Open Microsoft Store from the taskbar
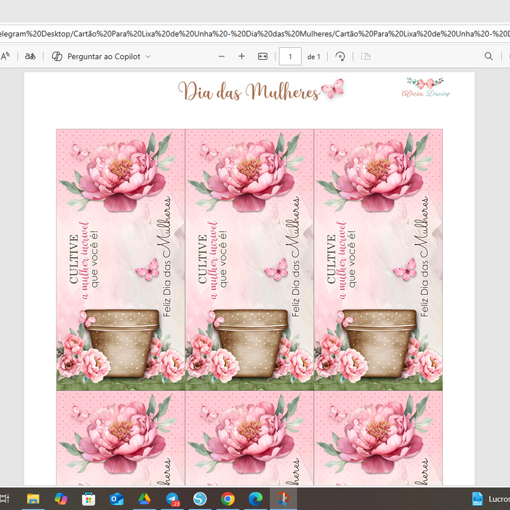This screenshot has width=510, height=510. [89, 499]
